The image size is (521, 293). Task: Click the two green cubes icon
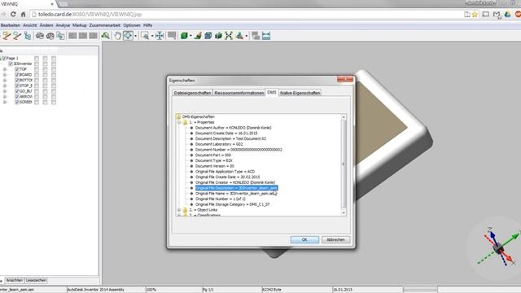(x=218, y=36)
